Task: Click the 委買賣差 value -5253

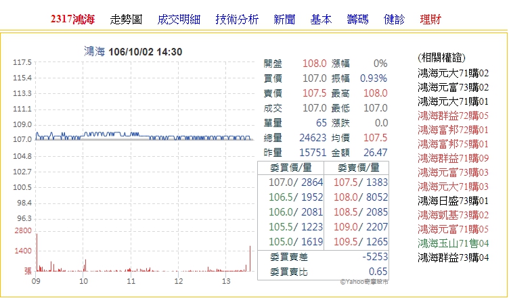Action: 375,257
